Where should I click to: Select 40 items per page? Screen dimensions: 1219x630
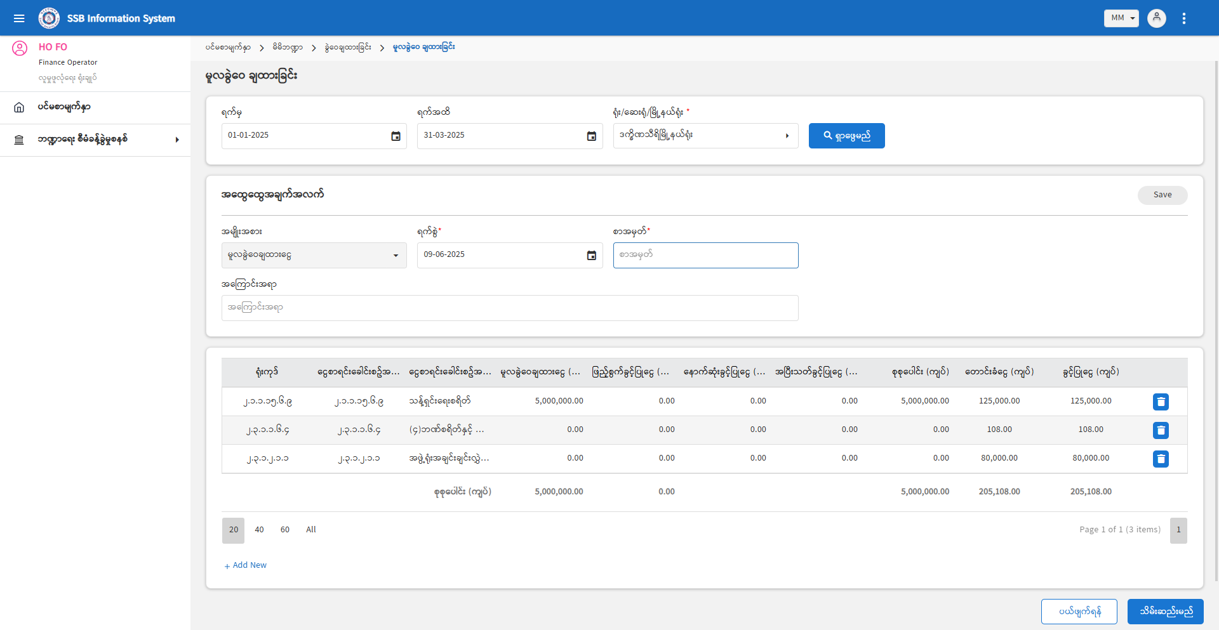(x=259, y=530)
